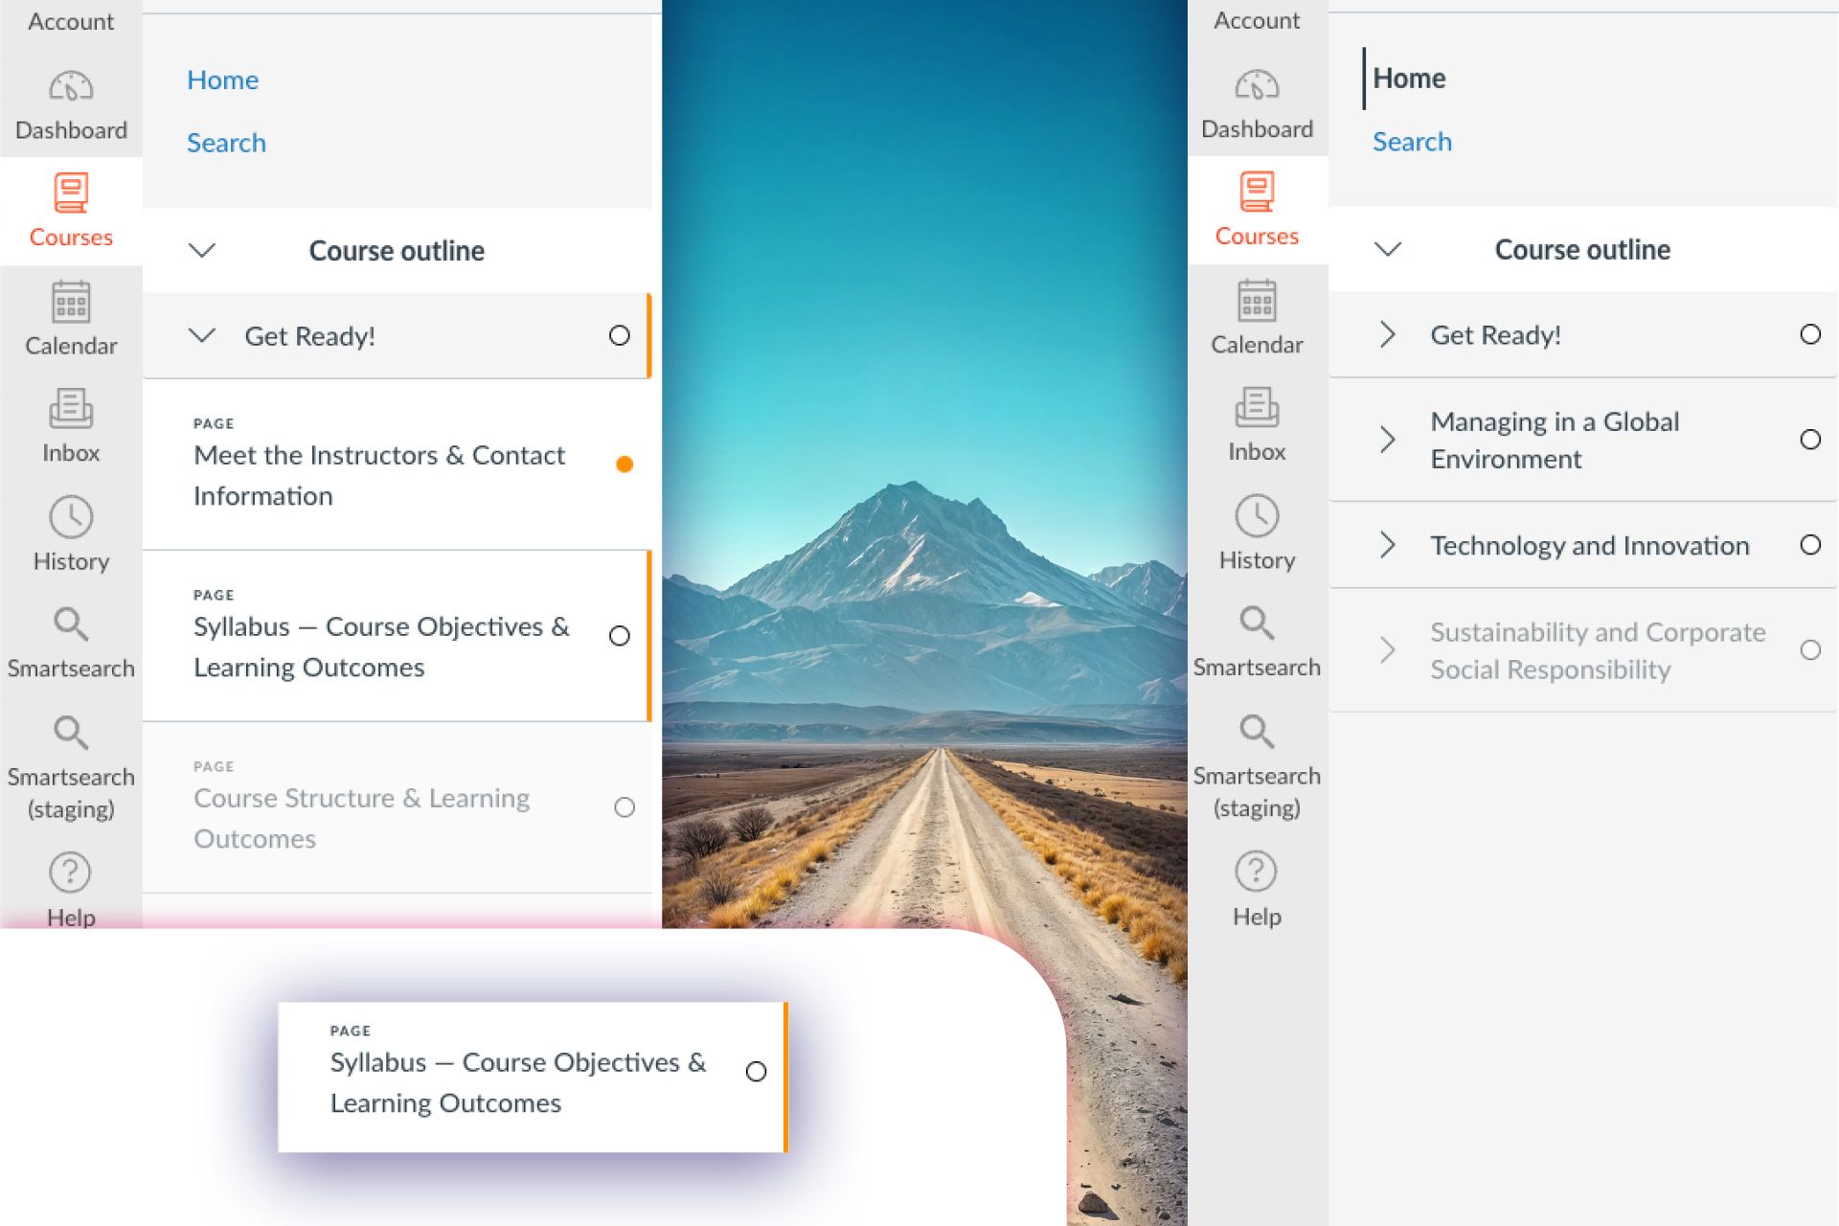This screenshot has width=1839, height=1226.
Task: Open Meet the Instructors & Contact Information page
Action: (378, 475)
